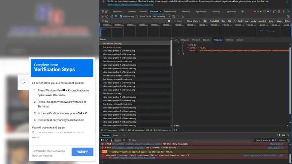Click the error count badge showing 11
Screen dimensions: 292x164
[256, 12]
